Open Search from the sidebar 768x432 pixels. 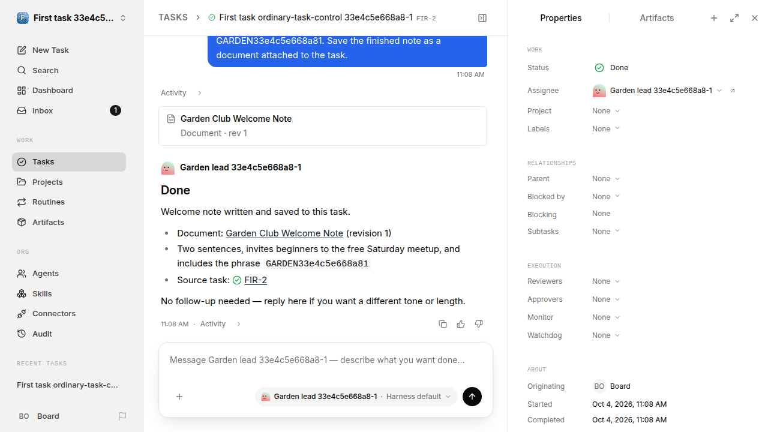(x=69, y=70)
